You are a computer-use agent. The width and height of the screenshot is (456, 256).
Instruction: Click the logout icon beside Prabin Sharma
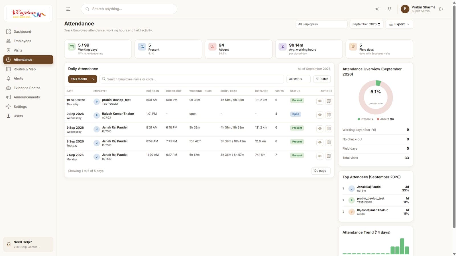point(441,9)
